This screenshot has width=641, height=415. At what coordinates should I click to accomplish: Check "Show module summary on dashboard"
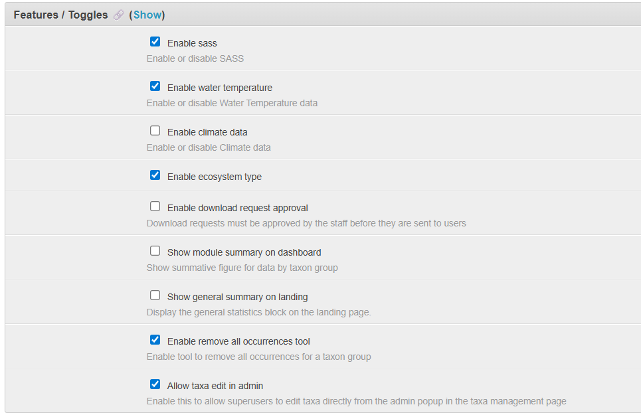155,250
